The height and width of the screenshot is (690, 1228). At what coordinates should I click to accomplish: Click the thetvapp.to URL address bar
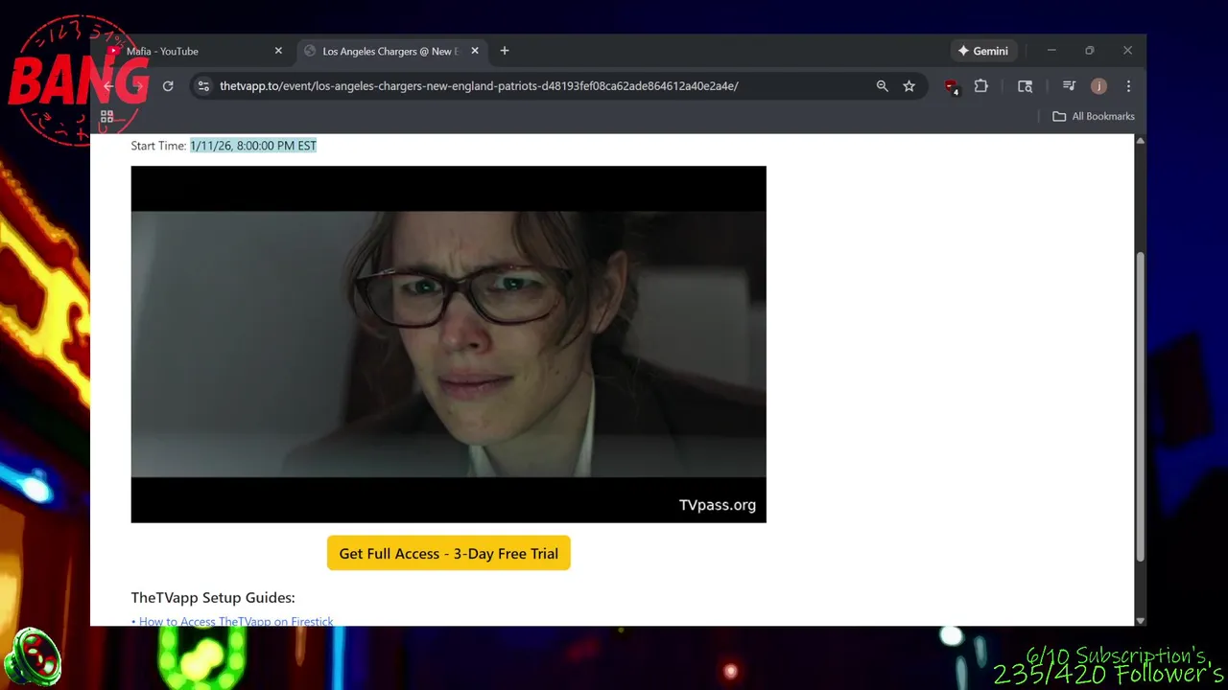click(479, 86)
